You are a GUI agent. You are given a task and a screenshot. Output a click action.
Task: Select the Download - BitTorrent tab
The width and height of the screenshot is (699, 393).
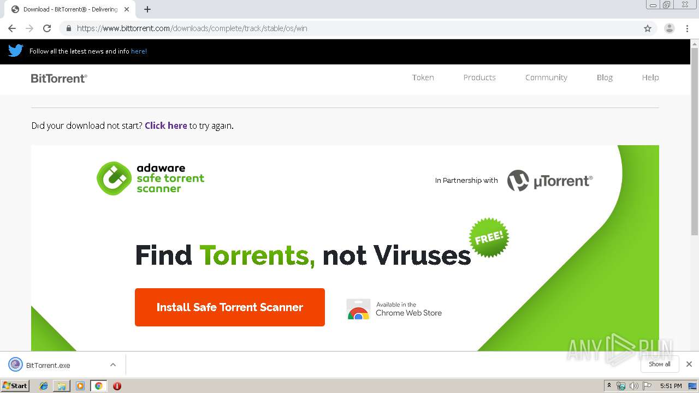pyautogui.click(x=70, y=9)
